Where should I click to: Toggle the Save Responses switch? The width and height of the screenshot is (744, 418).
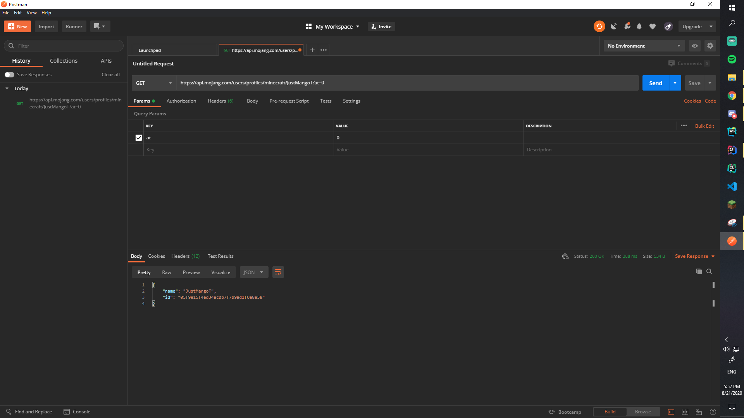tap(9, 75)
